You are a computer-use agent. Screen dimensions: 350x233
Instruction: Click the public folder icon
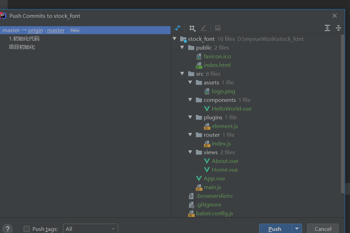click(x=191, y=47)
